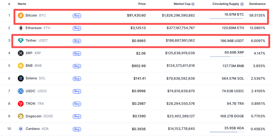This screenshot has height=136, width=272.
Task: Click XRP's circulating supply progress bar
Action: [227, 56]
